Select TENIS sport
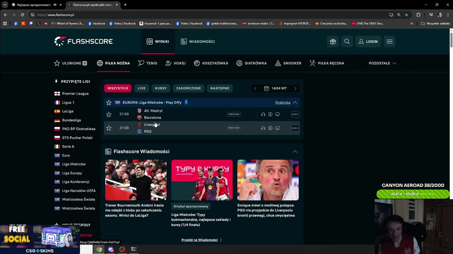Screen dimensions: 453x254 pyautogui.click(x=148, y=63)
